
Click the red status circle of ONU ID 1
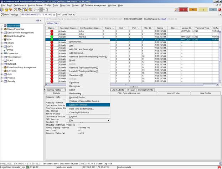(x=52, y=31)
